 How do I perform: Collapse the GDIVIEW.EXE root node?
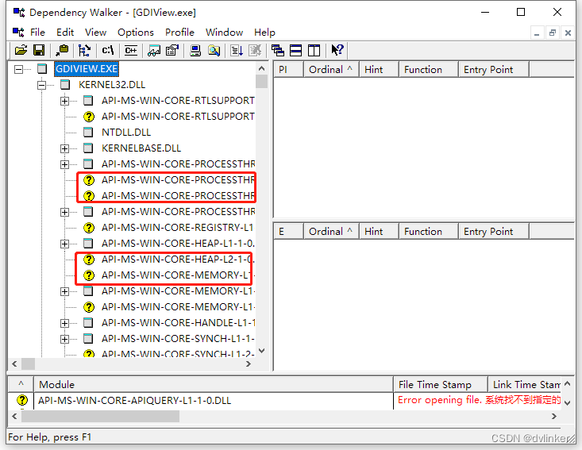pos(18,69)
